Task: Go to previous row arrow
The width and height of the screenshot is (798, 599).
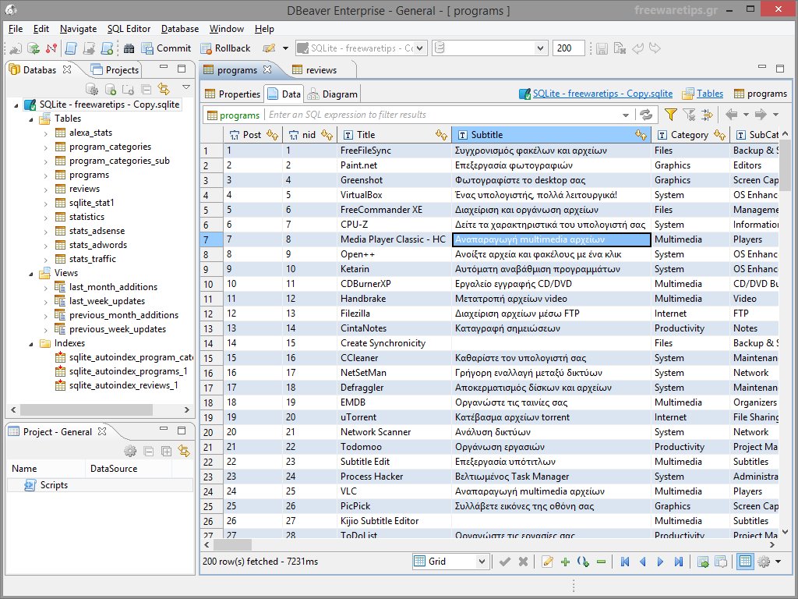Action: tap(643, 562)
